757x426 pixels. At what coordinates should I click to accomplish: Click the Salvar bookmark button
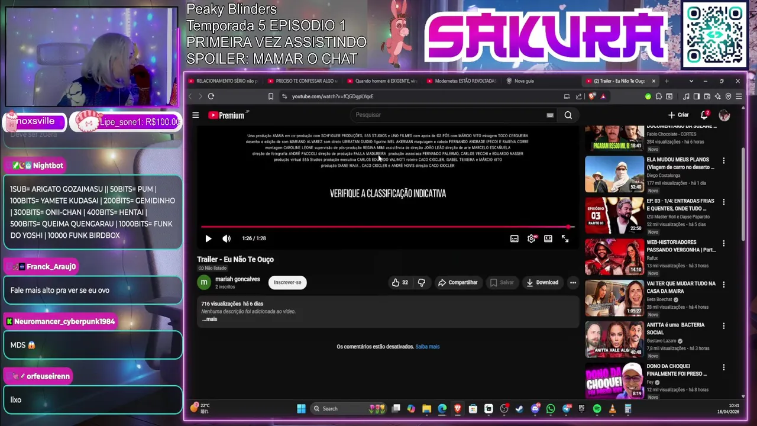tap(502, 283)
